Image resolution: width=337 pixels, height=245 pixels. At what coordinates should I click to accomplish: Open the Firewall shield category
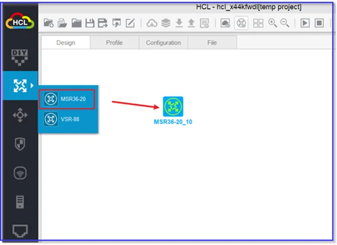click(20, 144)
